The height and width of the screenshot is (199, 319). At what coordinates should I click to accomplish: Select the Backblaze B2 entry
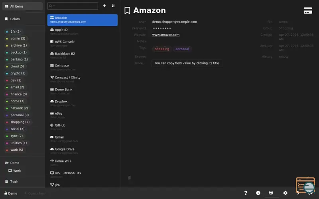(83, 55)
